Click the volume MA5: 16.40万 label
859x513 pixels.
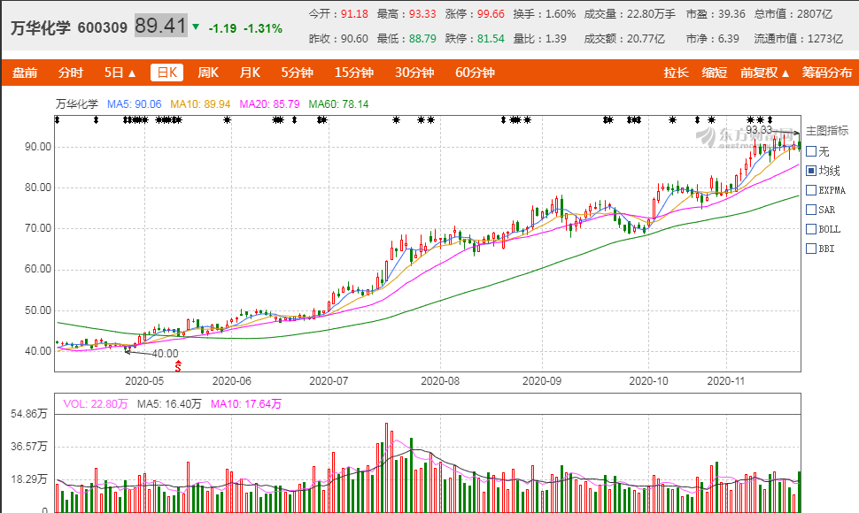[169, 403]
